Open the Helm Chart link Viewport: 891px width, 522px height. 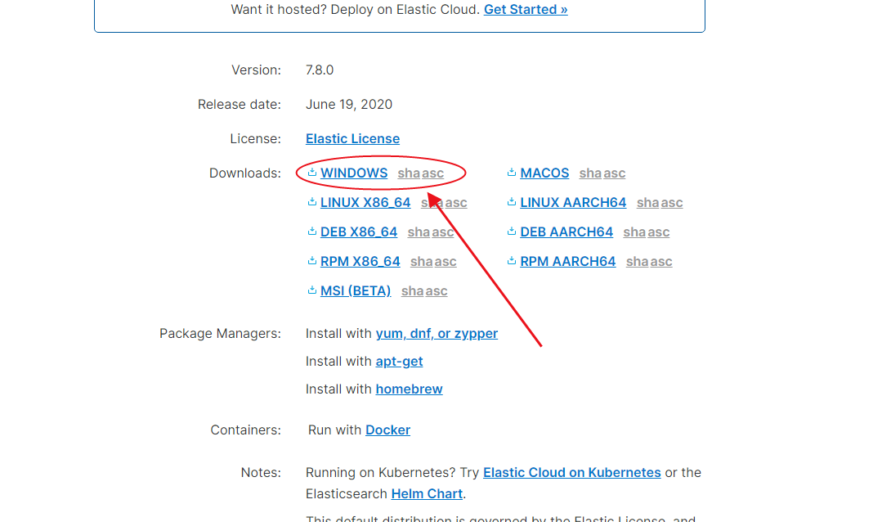[x=427, y=493]
